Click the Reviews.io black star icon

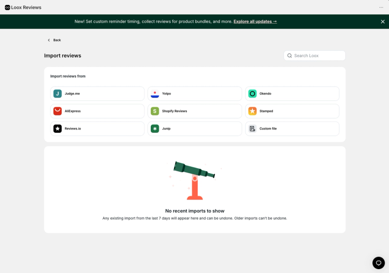pyautogui.click(x=57, y=128)
